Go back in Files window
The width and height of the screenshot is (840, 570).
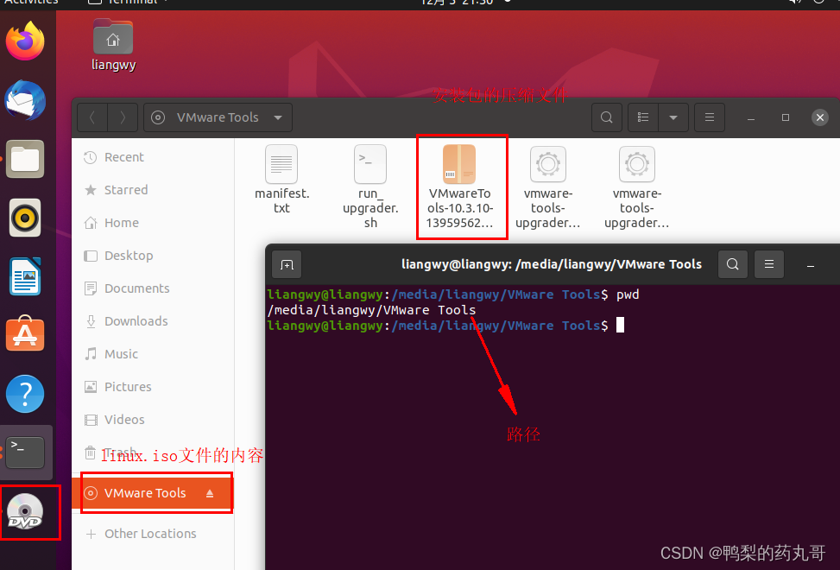click(x=92, y=117)
